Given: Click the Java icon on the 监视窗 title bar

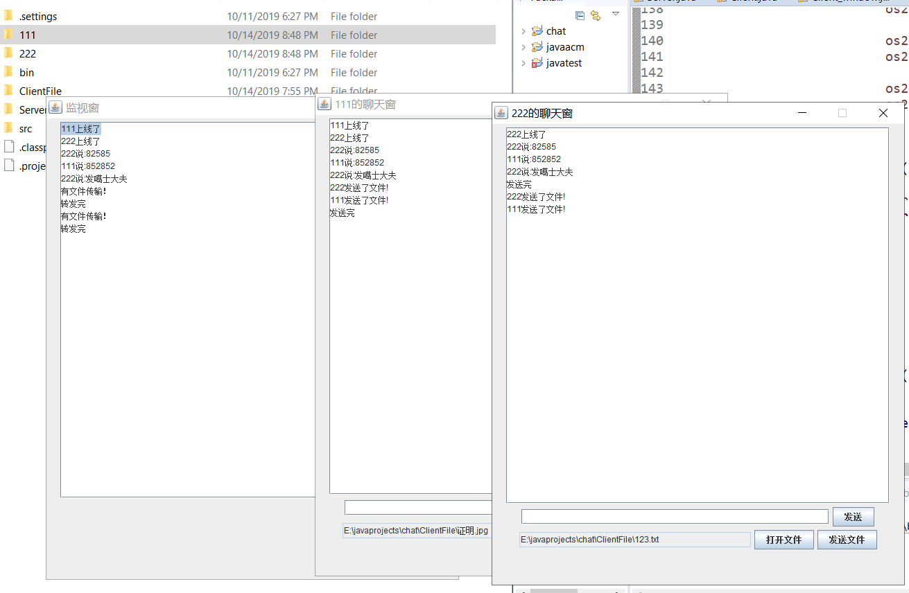Looking at the screenshot, I should [x=55, y=107].
